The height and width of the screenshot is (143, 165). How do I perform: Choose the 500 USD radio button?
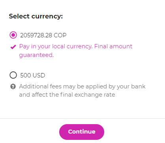pyautogui.click(x=13, y=75)
